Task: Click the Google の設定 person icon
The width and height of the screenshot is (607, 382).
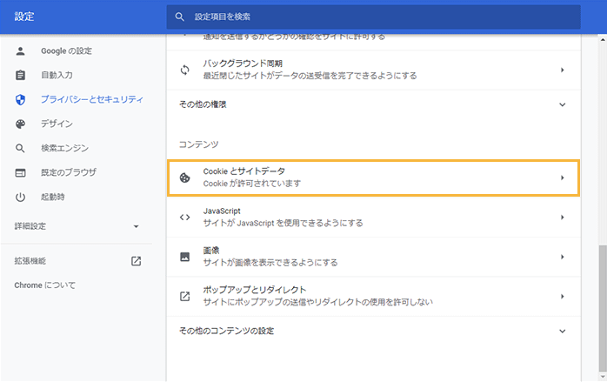Action: [x=21, y=51]
